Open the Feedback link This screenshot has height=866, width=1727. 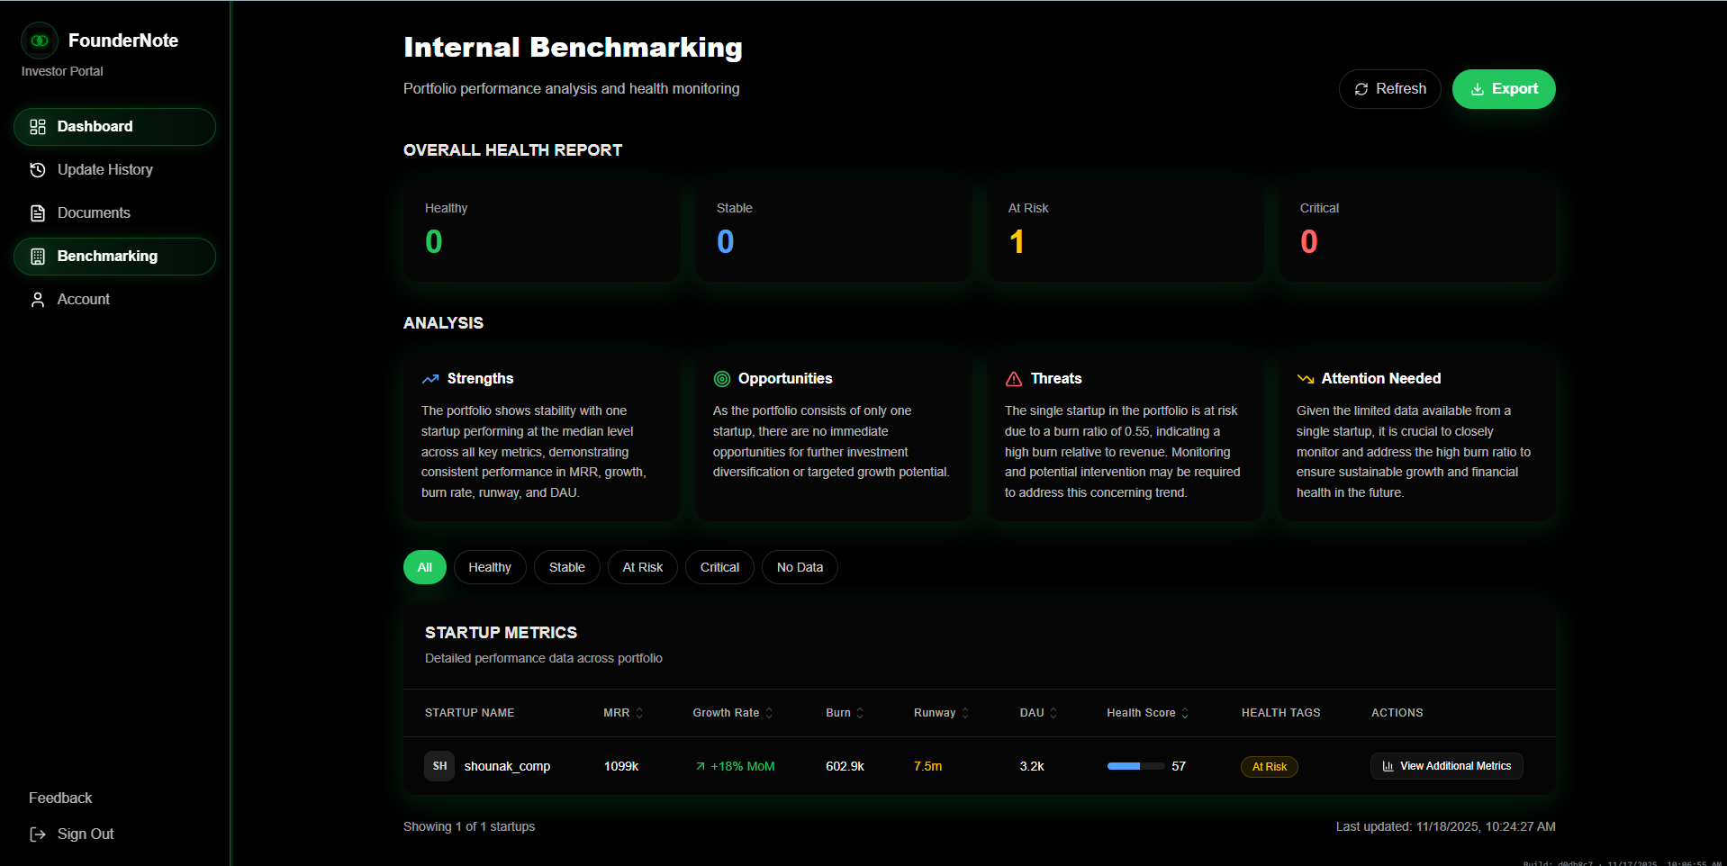tap(60, 798)
